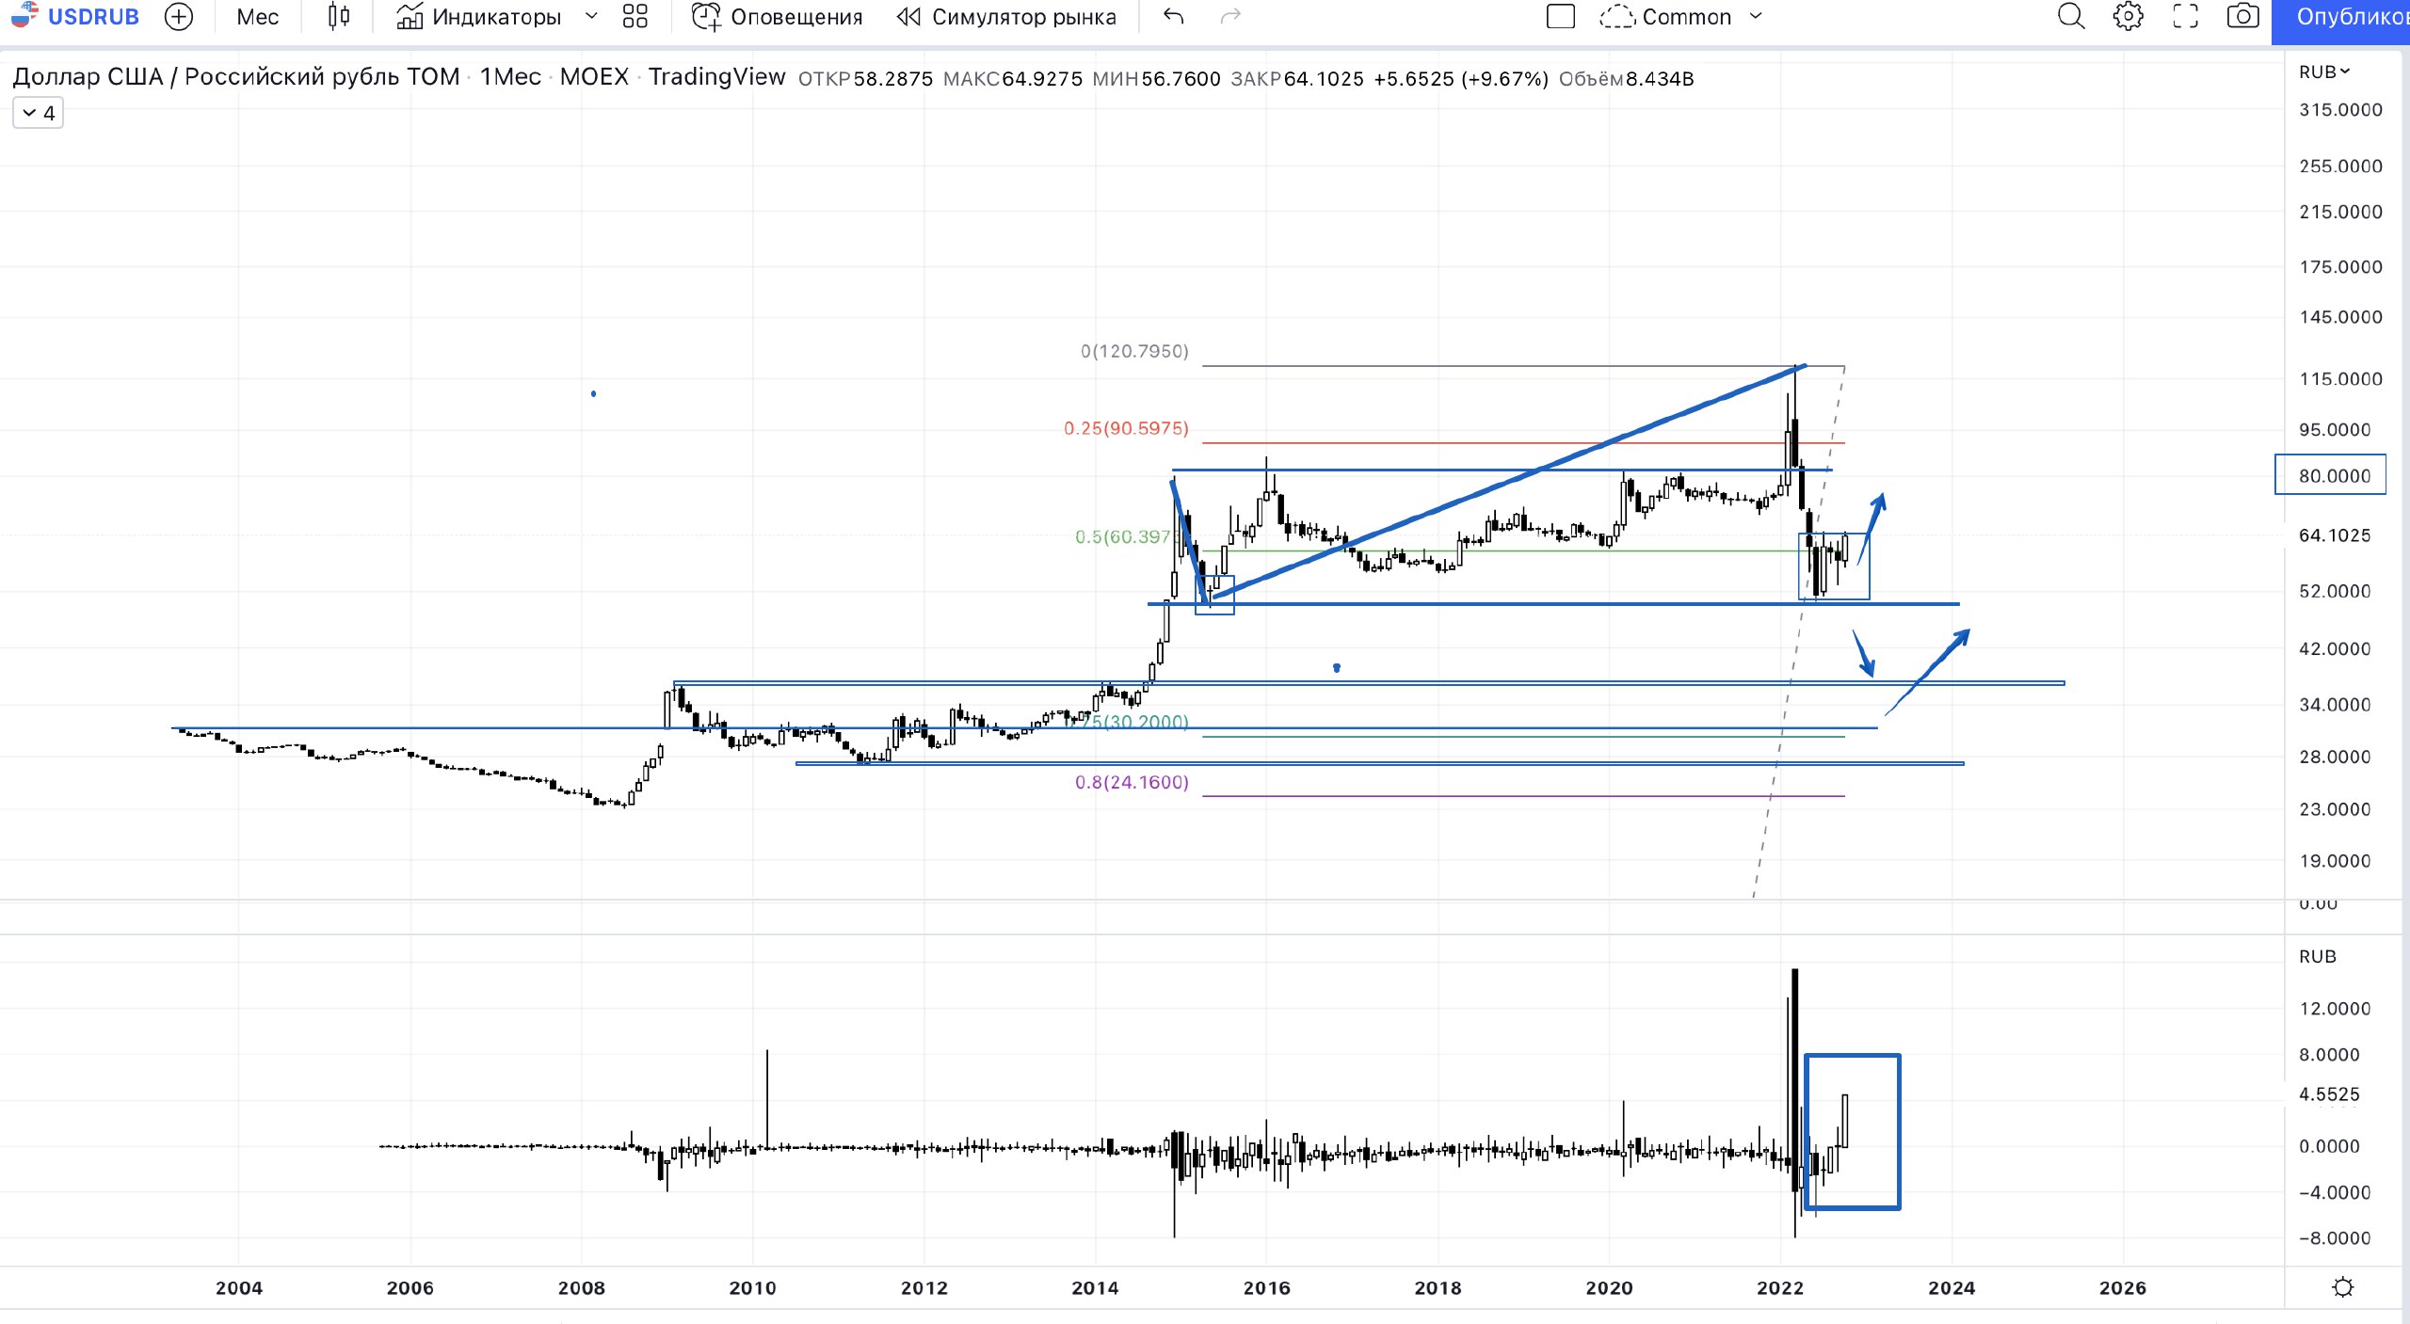Select the ЗАКР 64.1025 close value
Screen dimensions: 2410x1324
click(x=1297, y=79)
